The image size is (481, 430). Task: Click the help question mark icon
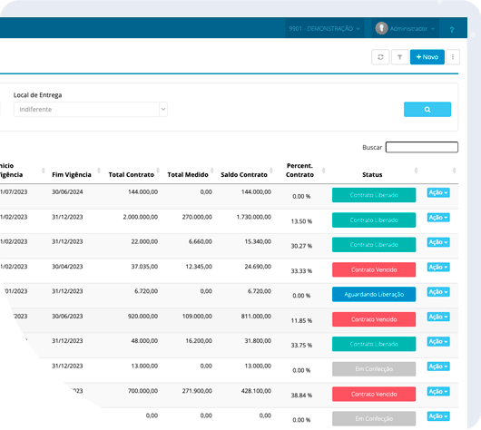(x=452, y=30)
